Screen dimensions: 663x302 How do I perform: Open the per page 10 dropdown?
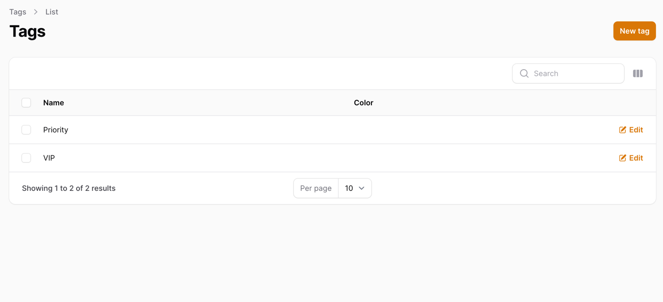[x=355, y=188]
